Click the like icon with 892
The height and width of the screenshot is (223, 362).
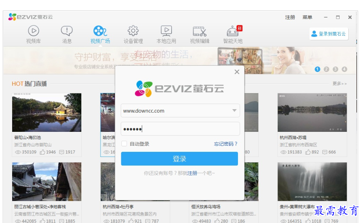pos(308,152)
